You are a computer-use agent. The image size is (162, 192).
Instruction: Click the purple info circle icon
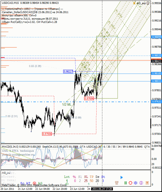(141, 183)
